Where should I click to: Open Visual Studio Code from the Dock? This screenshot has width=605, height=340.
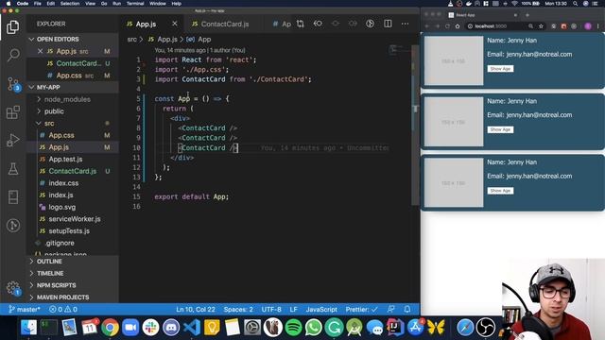pos(192,328)
